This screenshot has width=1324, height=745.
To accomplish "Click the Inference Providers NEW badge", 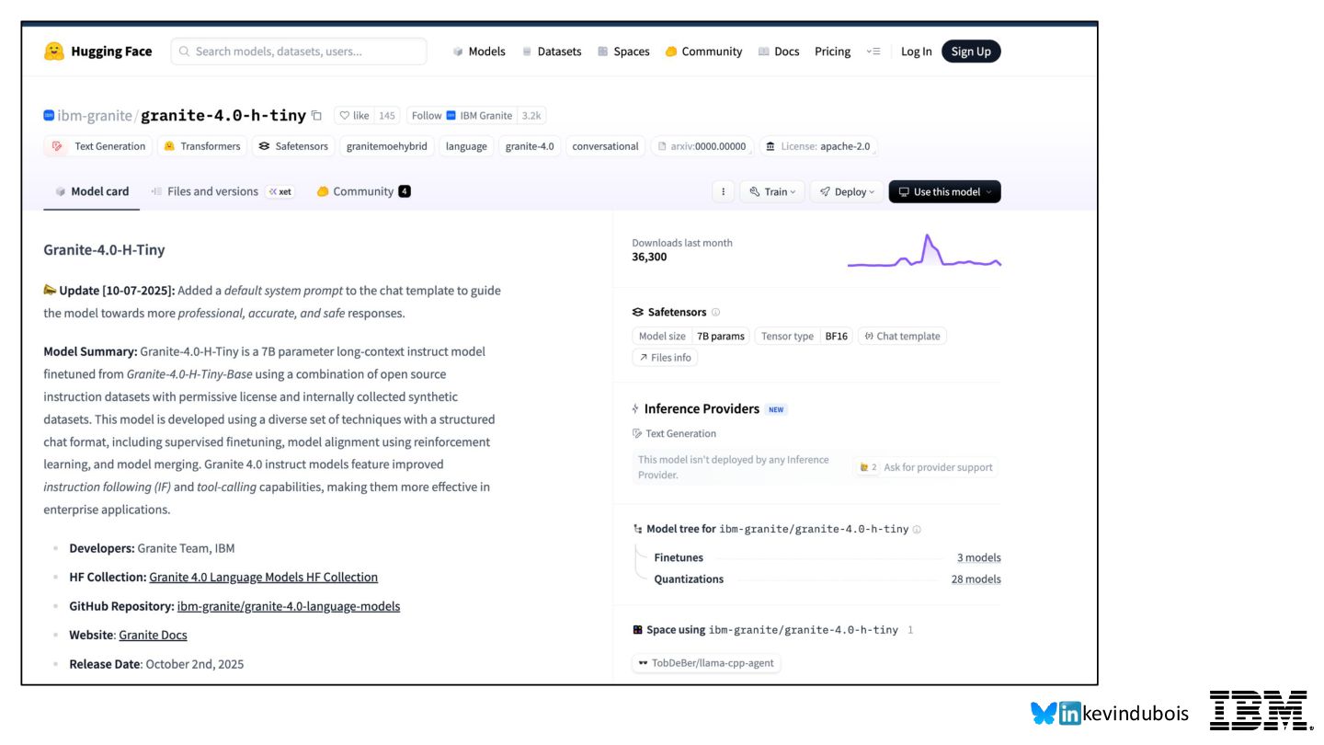I will tap(776, 409).
